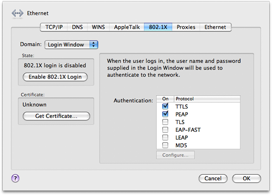This screenshot has width=272, height=195.
Task: Select the TLS protocol row label
Action: point(180,122)
